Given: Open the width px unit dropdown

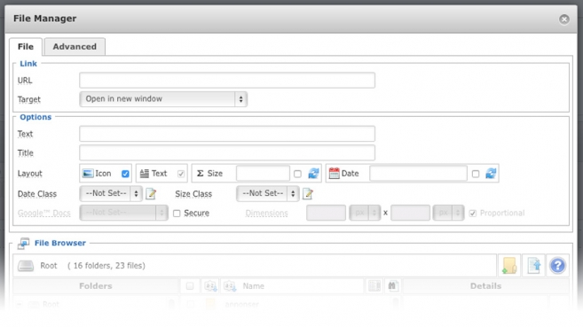Looking at the screenshot, I should click(x=365, y=213).
